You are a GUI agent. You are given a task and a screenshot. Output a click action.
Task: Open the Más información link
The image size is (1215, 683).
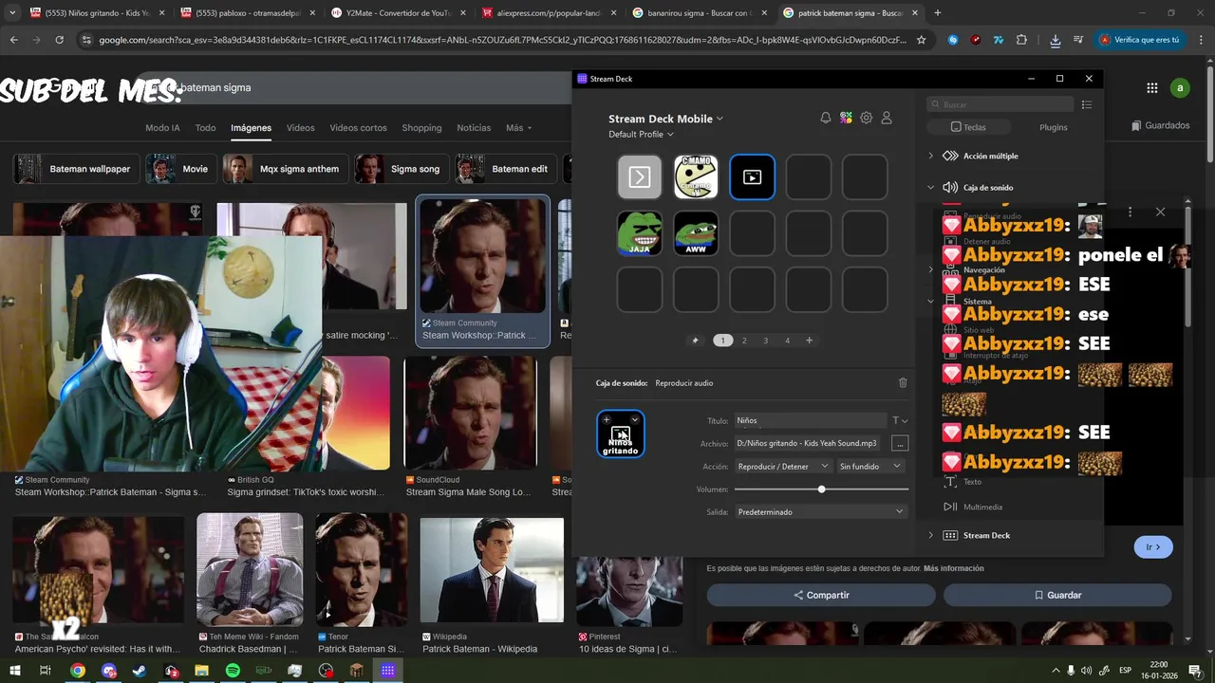tap(953, 568)
